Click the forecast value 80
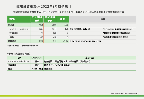 tap(54, 33)
